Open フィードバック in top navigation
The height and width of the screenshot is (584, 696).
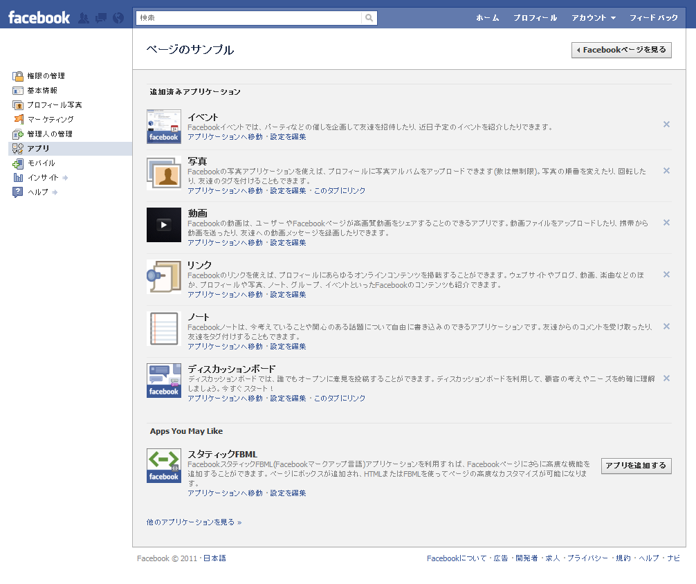654,18
